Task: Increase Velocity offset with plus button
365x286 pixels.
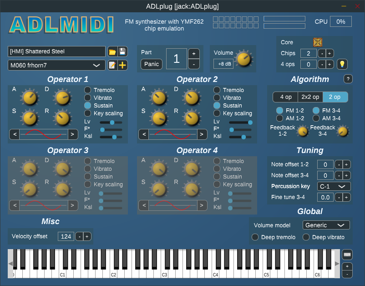Action: (x=87, y=237)
